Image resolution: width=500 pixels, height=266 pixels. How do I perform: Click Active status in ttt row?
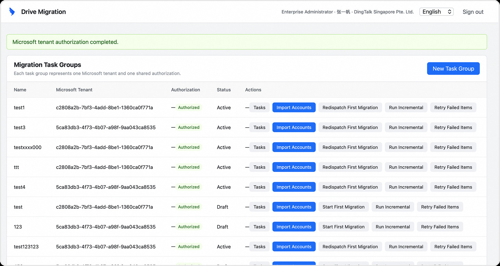point(224,167)
